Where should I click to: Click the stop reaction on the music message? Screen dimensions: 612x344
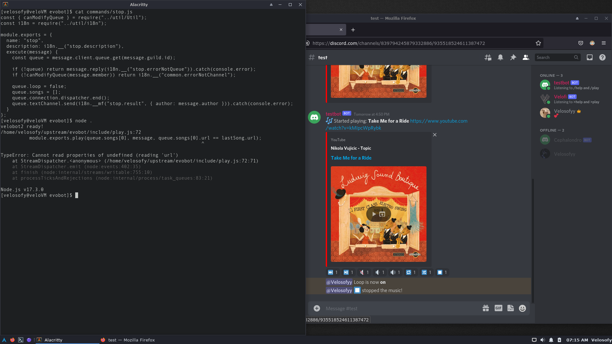442,272
